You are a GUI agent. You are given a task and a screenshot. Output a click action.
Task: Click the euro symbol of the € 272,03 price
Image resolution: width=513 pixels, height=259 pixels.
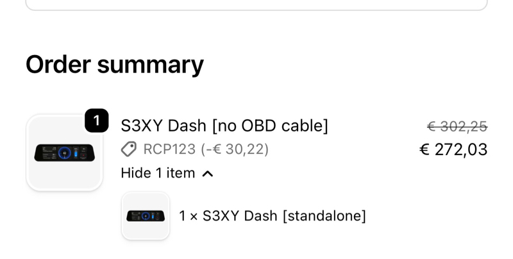point(424,150)
